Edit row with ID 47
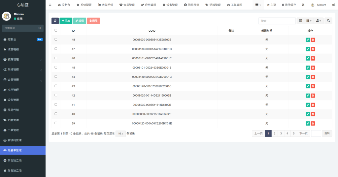 [308, 49]
